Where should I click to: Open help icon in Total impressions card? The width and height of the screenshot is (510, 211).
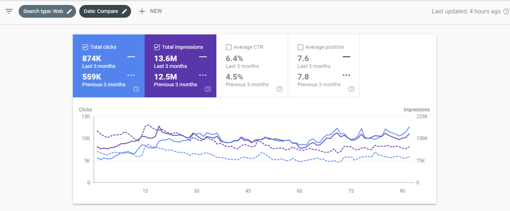208,89
